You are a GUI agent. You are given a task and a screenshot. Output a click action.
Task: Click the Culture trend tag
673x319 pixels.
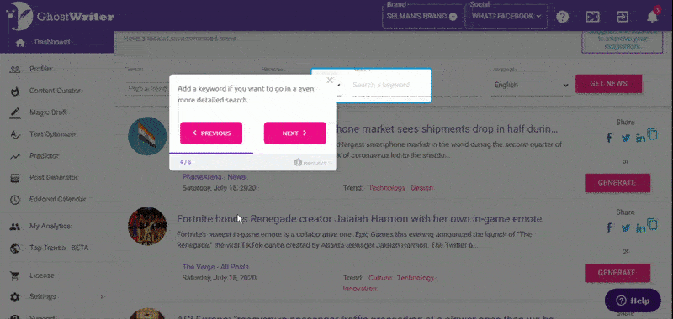click(380, 278)
